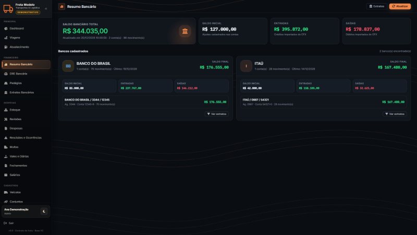Open Dashboard menu item
The image size is (417, 235).
pyautogui.click(x=26, y=29)
